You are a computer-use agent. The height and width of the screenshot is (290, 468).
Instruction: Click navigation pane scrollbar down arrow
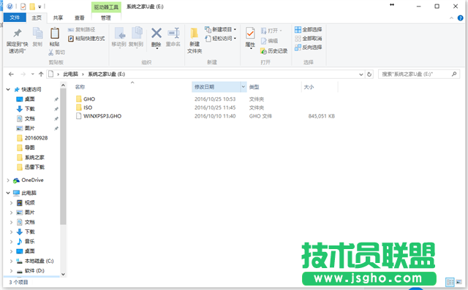(x=63, y=274)
